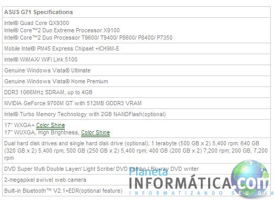Screen dimensions: 274x200
Task: Click the first Color Shine link
Action: click(x=51, y=125)
